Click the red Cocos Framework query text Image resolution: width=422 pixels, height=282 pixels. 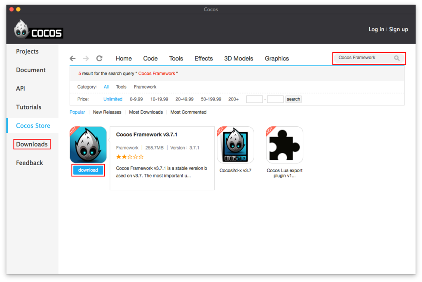(157, 73)
